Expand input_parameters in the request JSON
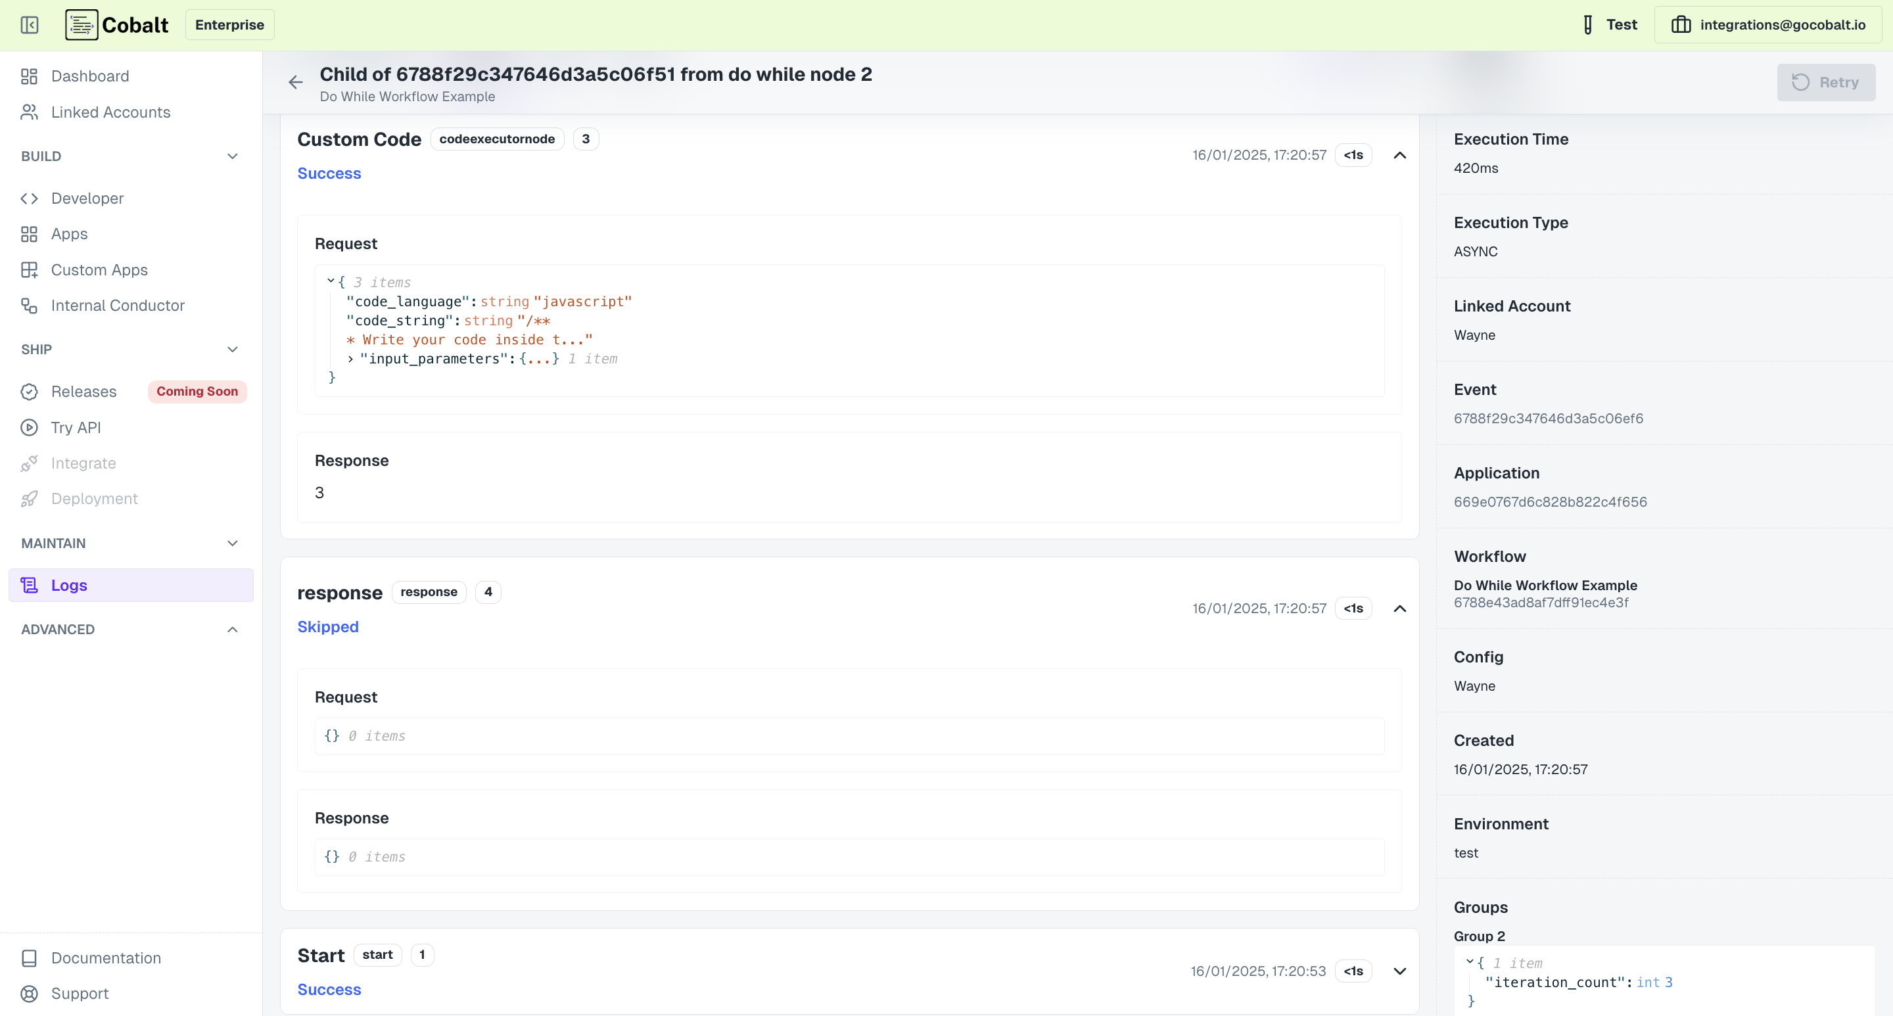 (350, 359)
